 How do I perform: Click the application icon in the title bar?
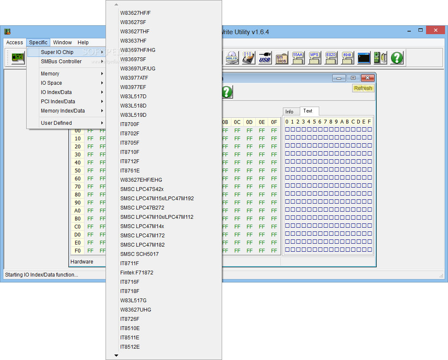point(8,31)
